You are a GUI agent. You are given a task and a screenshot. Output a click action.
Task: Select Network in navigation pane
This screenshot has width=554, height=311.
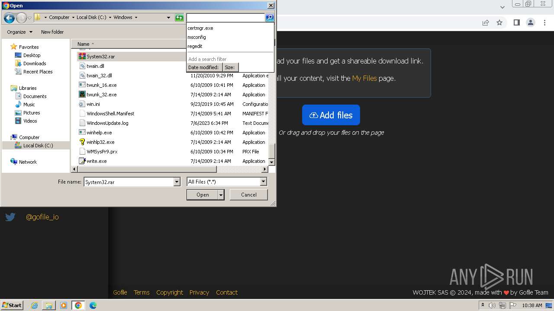tap(24, 162)
